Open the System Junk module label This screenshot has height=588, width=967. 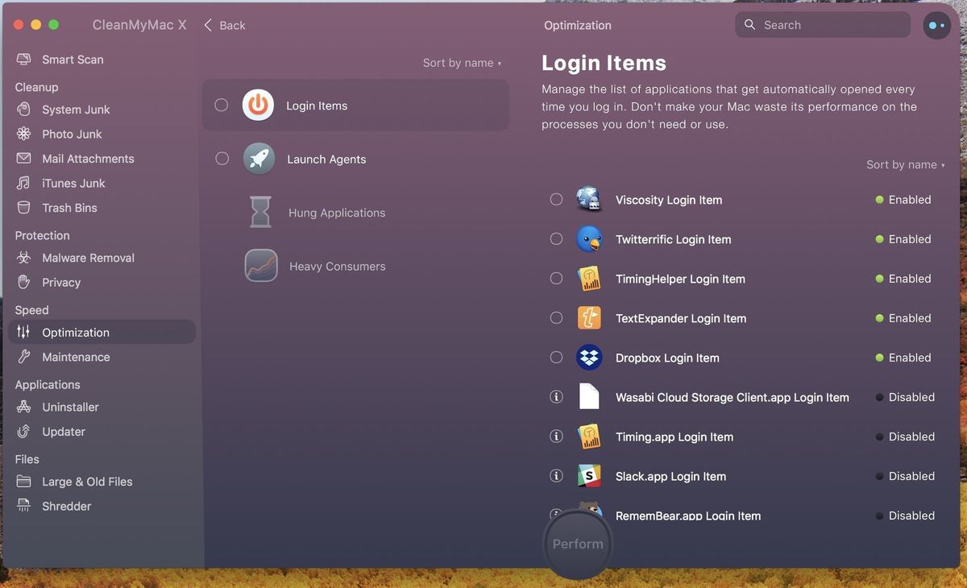click(76, 110)
